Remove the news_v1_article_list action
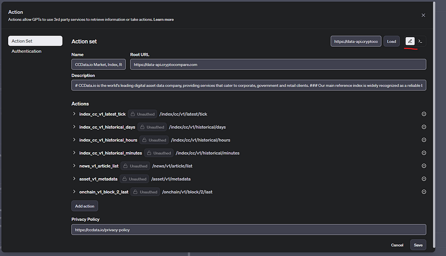 [x=424, y=166]
